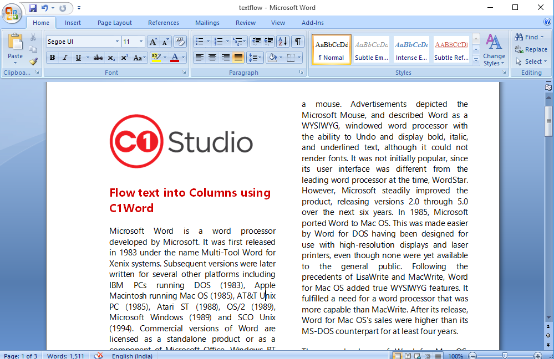Open Customize Quick Access Toolbar dropdown

(79, 8)
